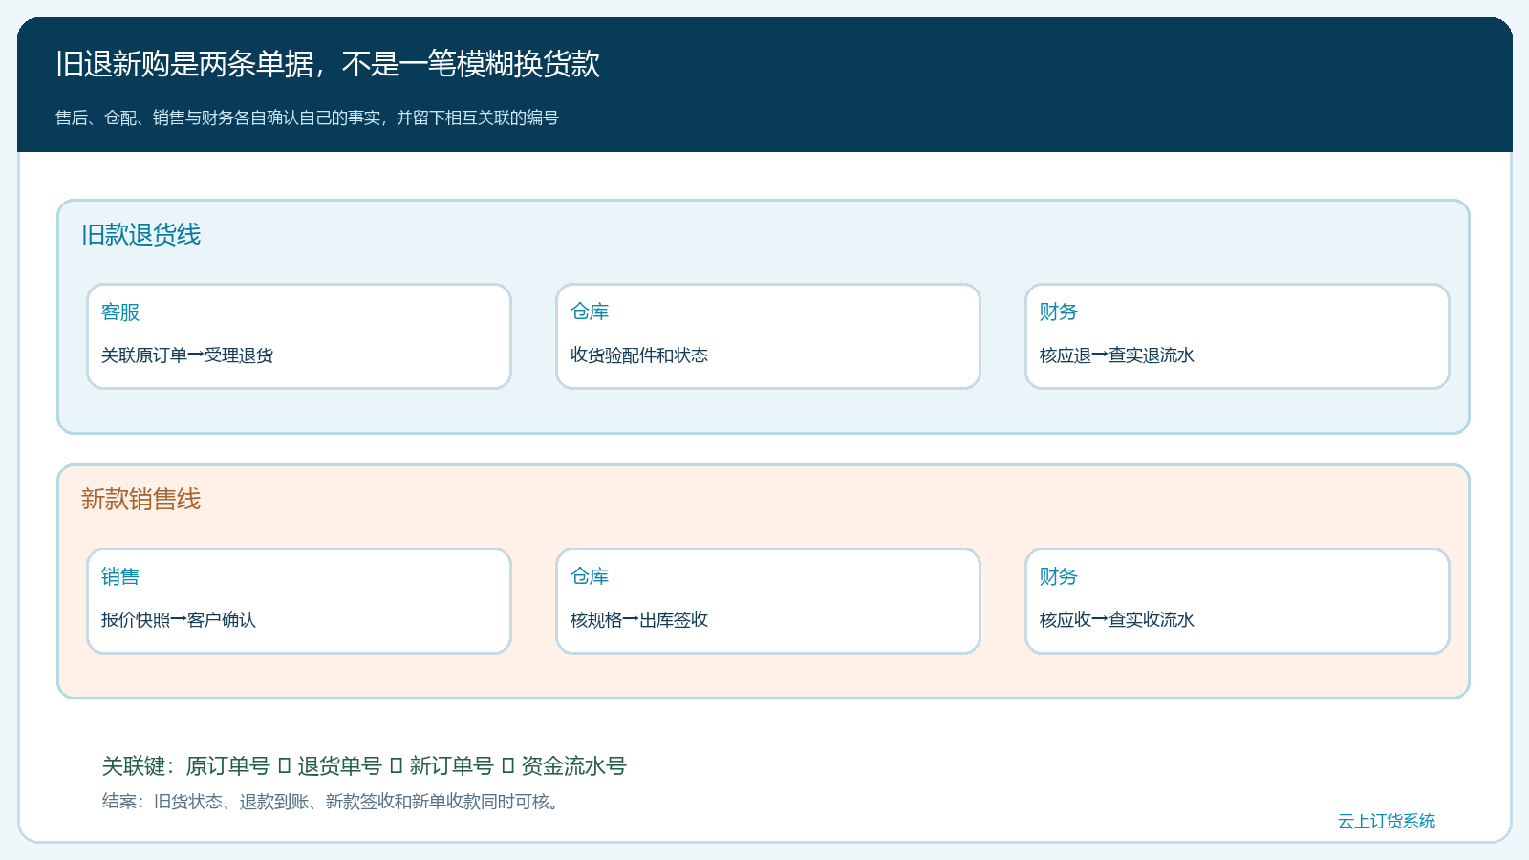Click the text "核应收→查实收流水"

point(1117,620)
